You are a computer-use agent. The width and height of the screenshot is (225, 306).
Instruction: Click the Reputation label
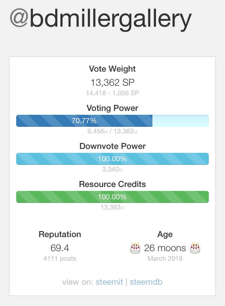click(60, 234)
